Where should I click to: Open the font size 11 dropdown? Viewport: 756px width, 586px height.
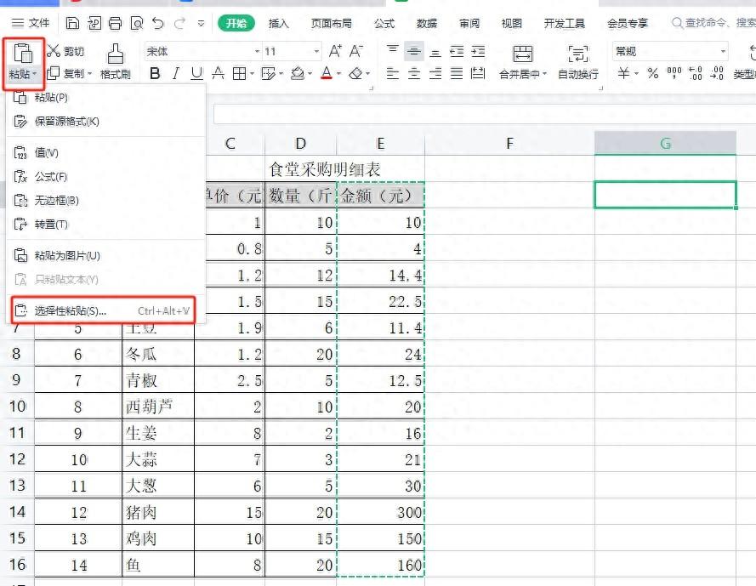316,51
